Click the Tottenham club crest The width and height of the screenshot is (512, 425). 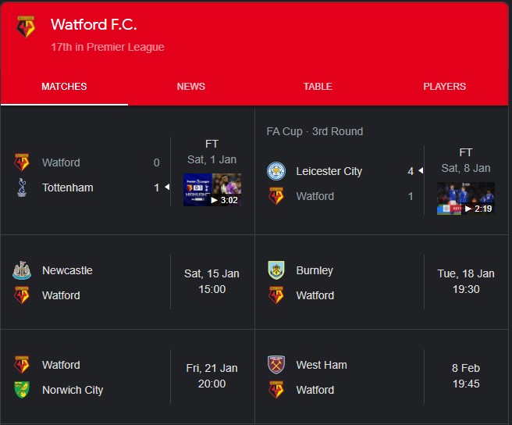22,187
